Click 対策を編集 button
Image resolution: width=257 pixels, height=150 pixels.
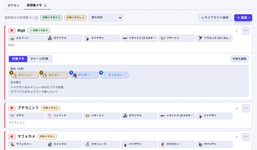[x=240, y=59]
